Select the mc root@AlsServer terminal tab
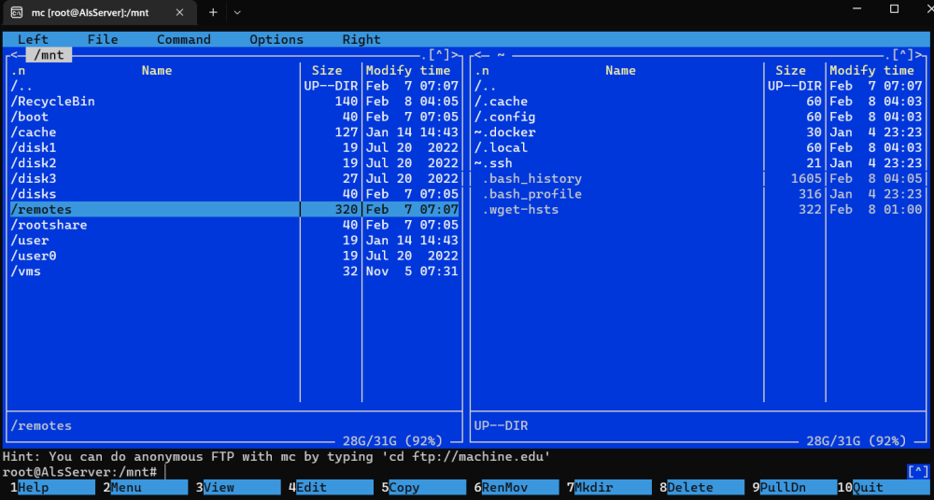Image resolution: width=934 pixels, height=500 pixels. coord(101,12)
